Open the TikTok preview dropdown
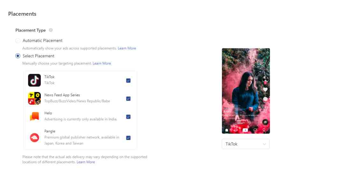Screen dimensions: 344x175 point(246,144)
